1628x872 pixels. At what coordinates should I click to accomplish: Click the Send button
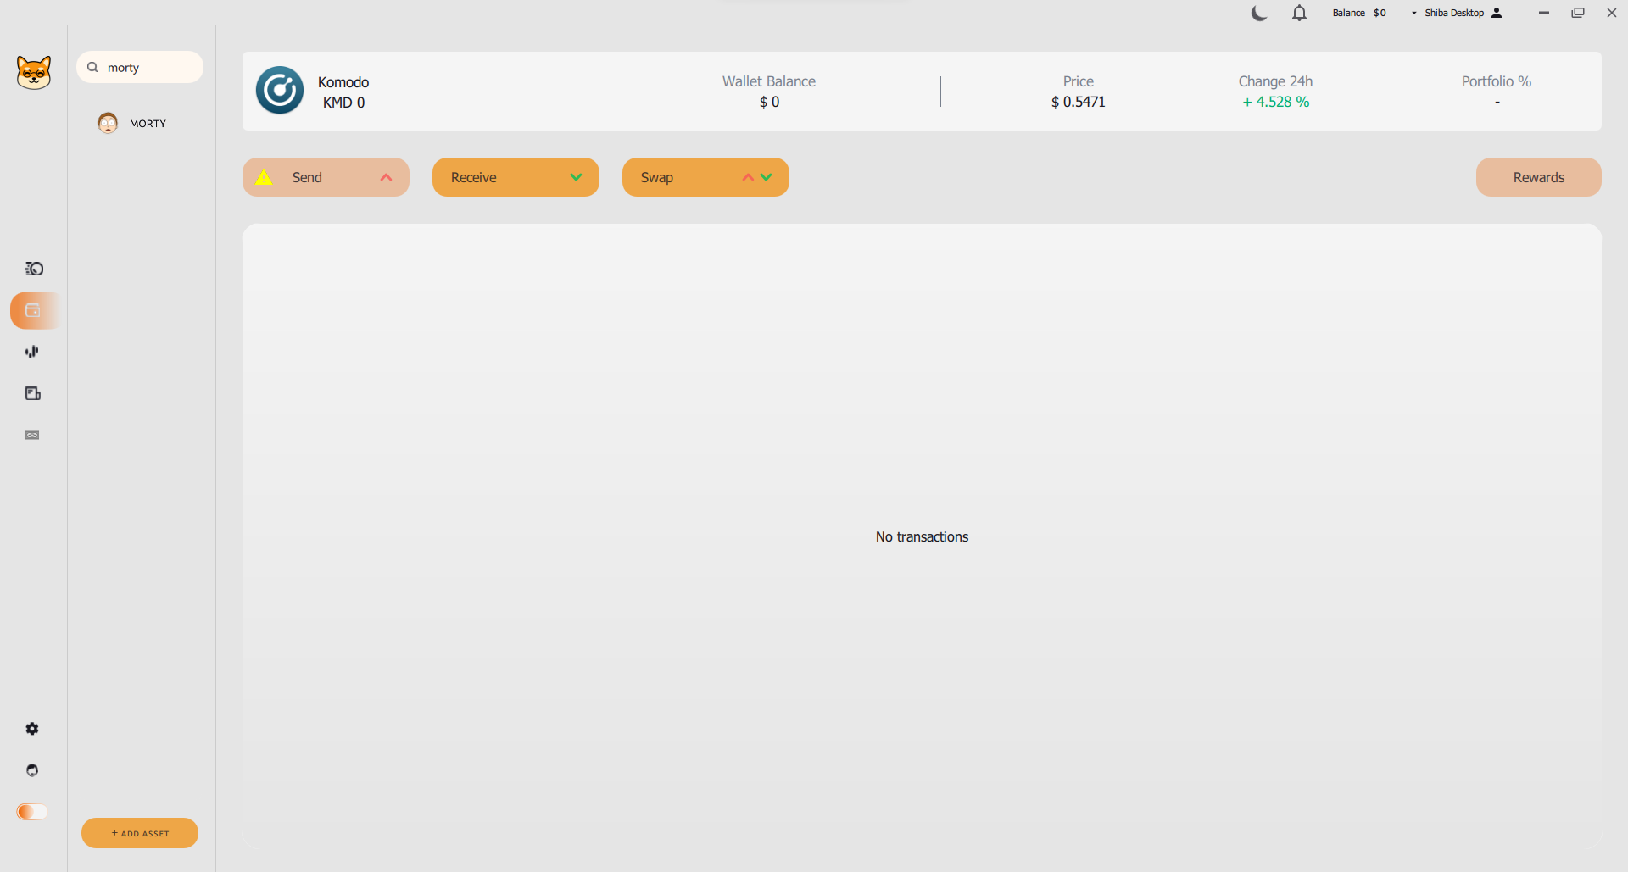(x=326, y=177)
